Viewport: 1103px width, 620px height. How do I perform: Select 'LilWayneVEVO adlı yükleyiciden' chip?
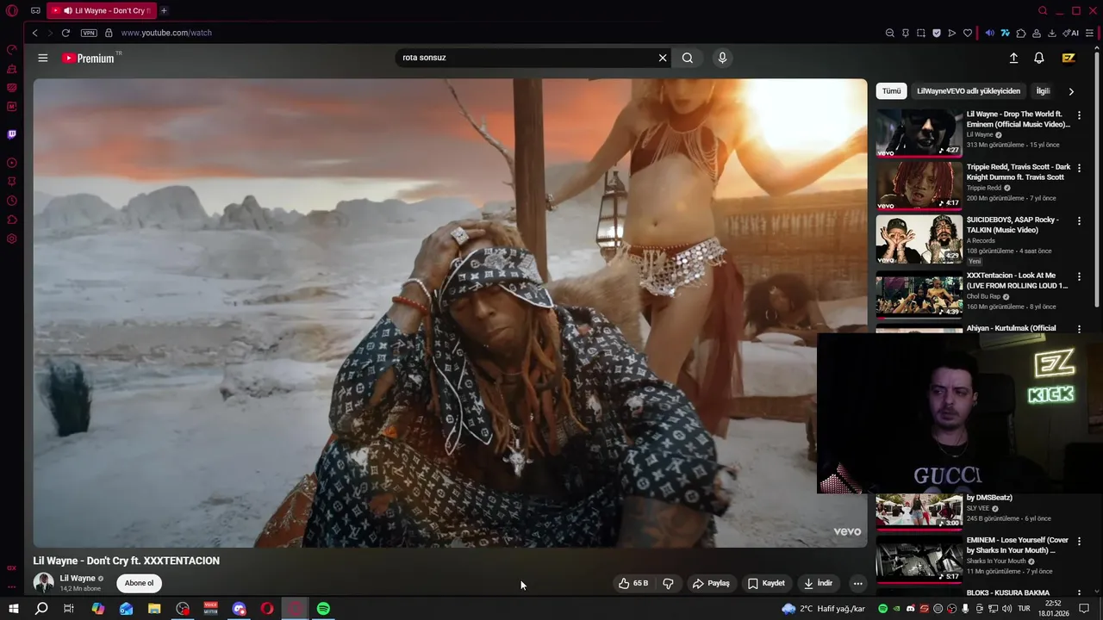pos(969,91)
